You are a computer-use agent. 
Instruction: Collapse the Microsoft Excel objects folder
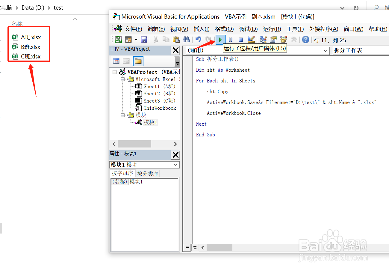click(122, 79)
